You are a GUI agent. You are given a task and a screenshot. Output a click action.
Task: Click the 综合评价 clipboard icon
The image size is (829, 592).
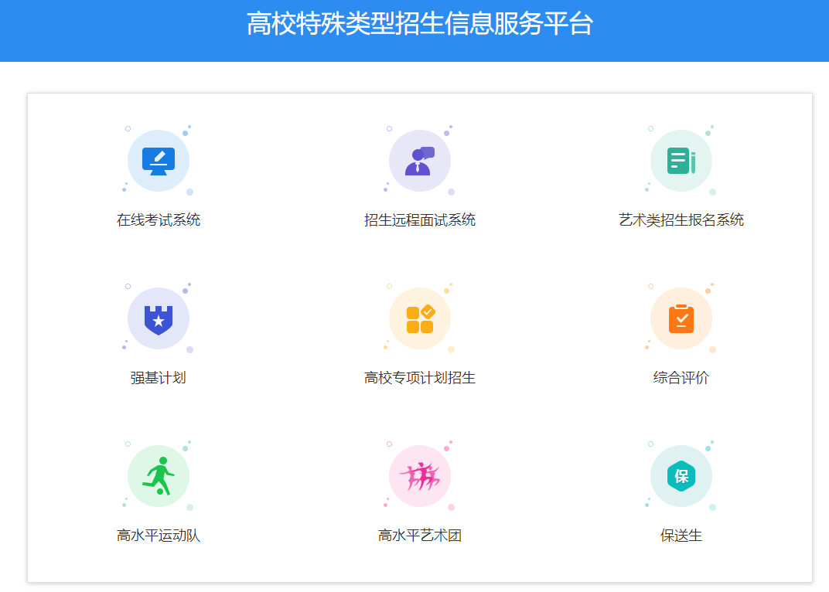pos(681,318)
